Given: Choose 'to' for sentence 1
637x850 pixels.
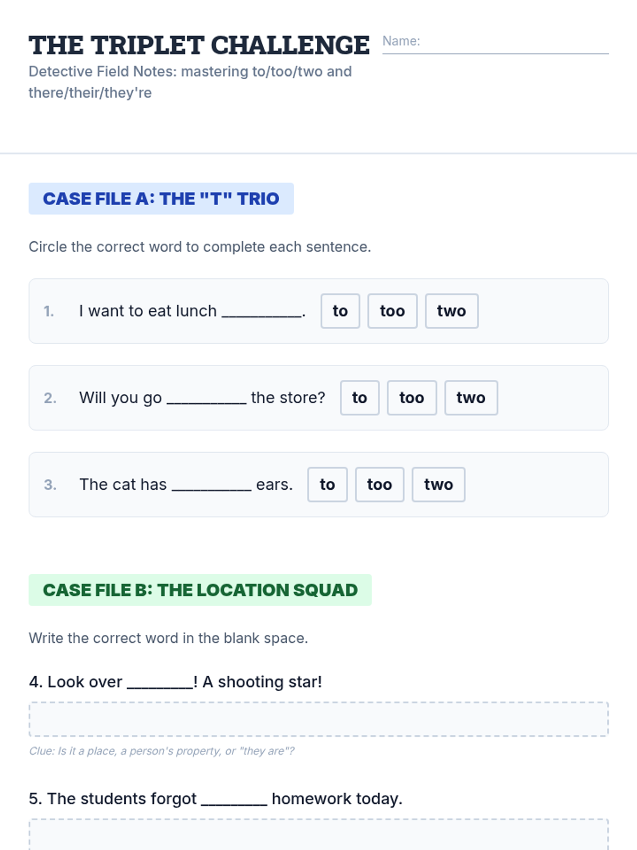Looking at the screenshot, I should (x=340, y=311).
